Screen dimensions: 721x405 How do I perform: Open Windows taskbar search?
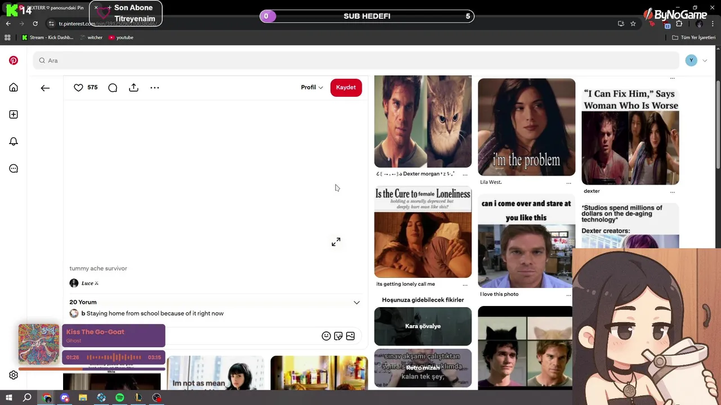27,398
